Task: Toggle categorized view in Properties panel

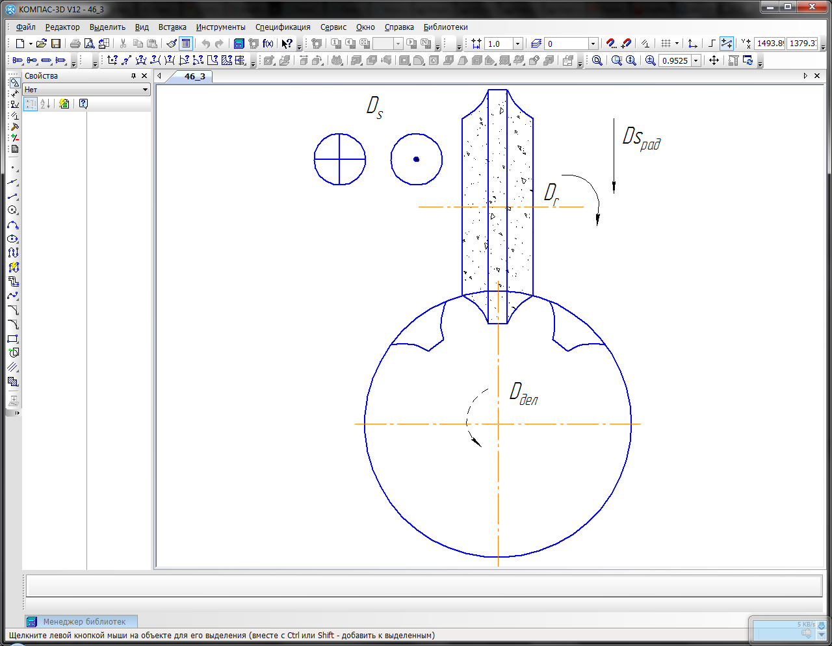Action: [x=31, y=103]
